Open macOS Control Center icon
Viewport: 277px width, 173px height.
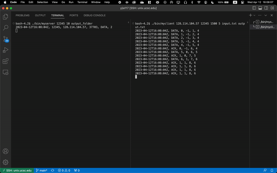tap(243, 2)
